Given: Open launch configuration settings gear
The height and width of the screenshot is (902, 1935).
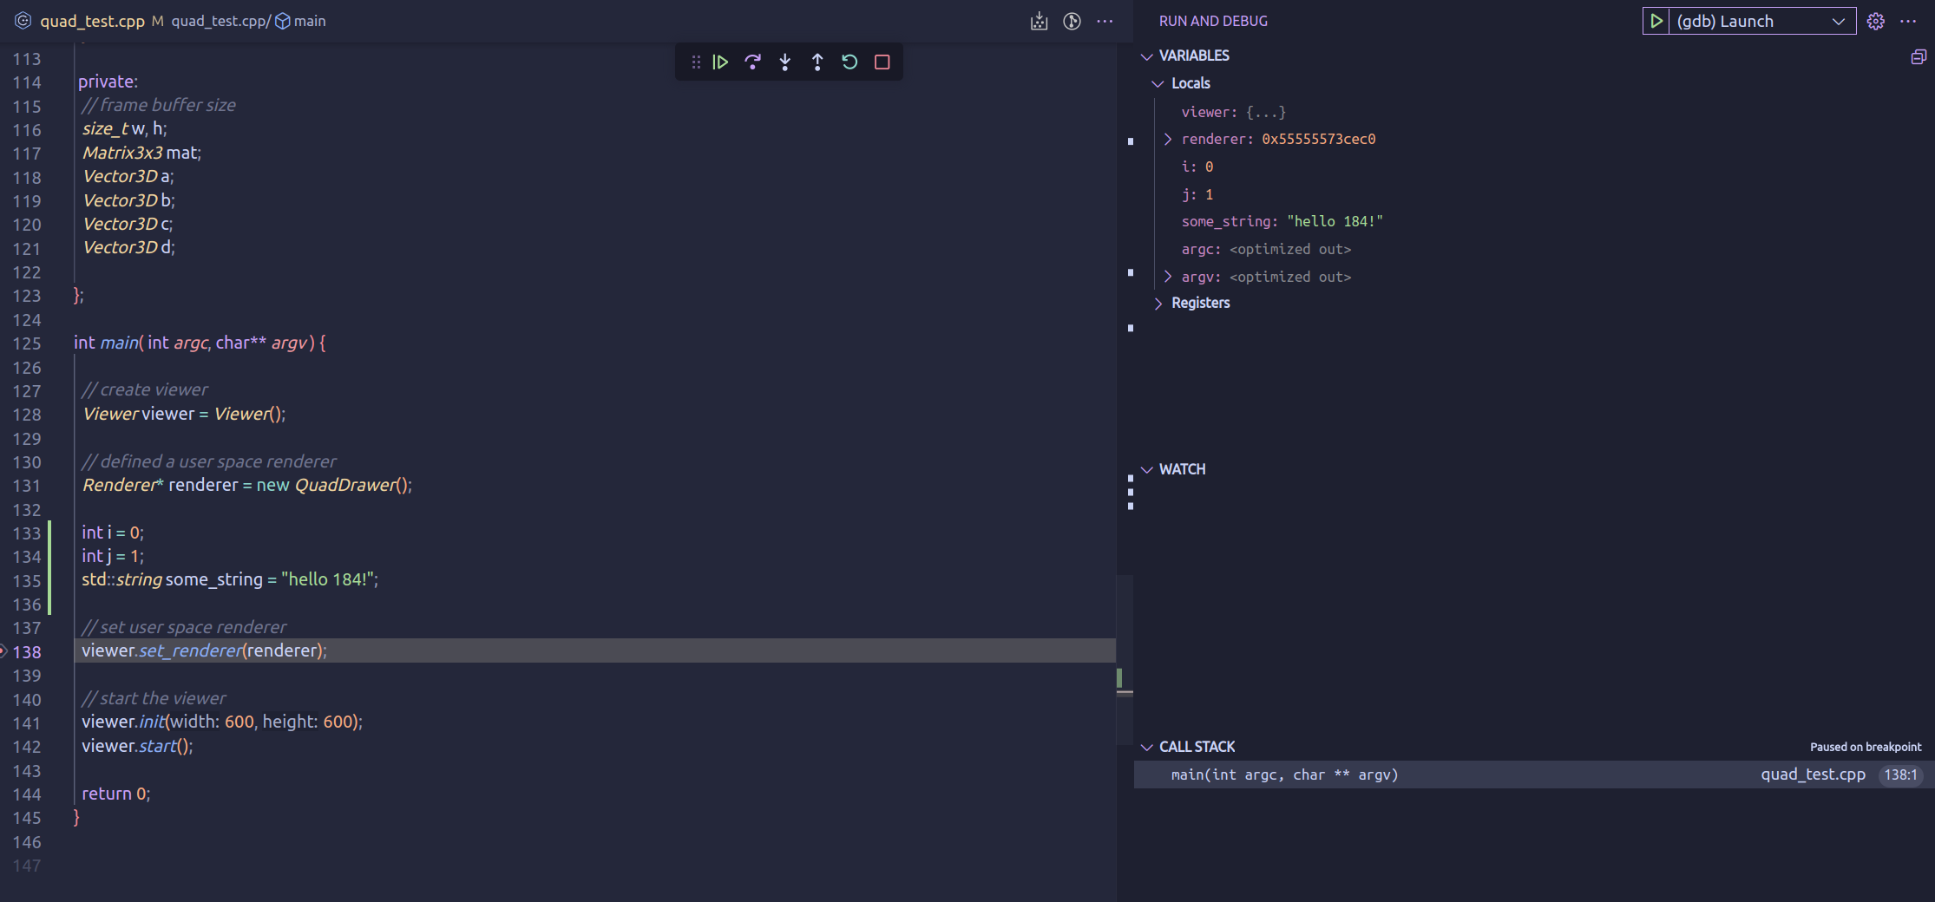Looking at the screenshot, I should click(x=1875, y=21).
